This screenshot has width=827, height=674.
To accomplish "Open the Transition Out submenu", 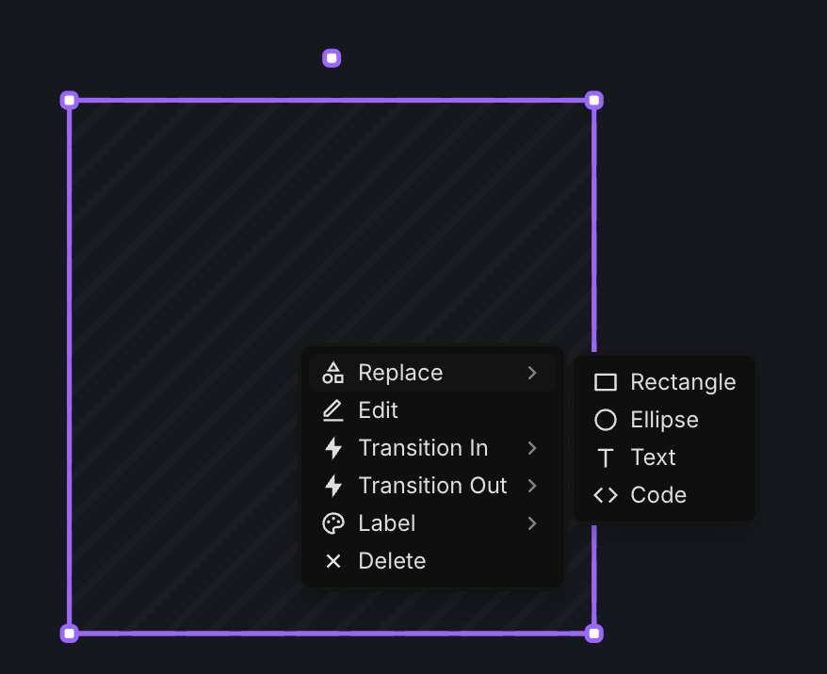I will [x=533, y=486].
